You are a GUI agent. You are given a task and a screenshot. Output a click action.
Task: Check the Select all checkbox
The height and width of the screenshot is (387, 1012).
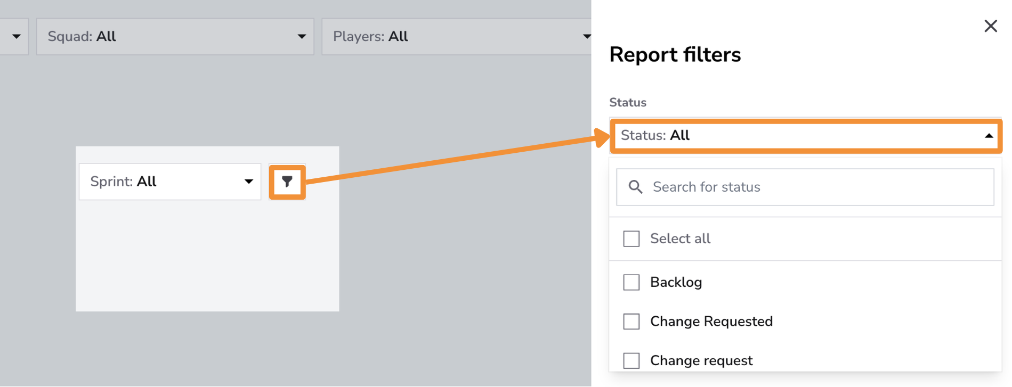[632, 238]
